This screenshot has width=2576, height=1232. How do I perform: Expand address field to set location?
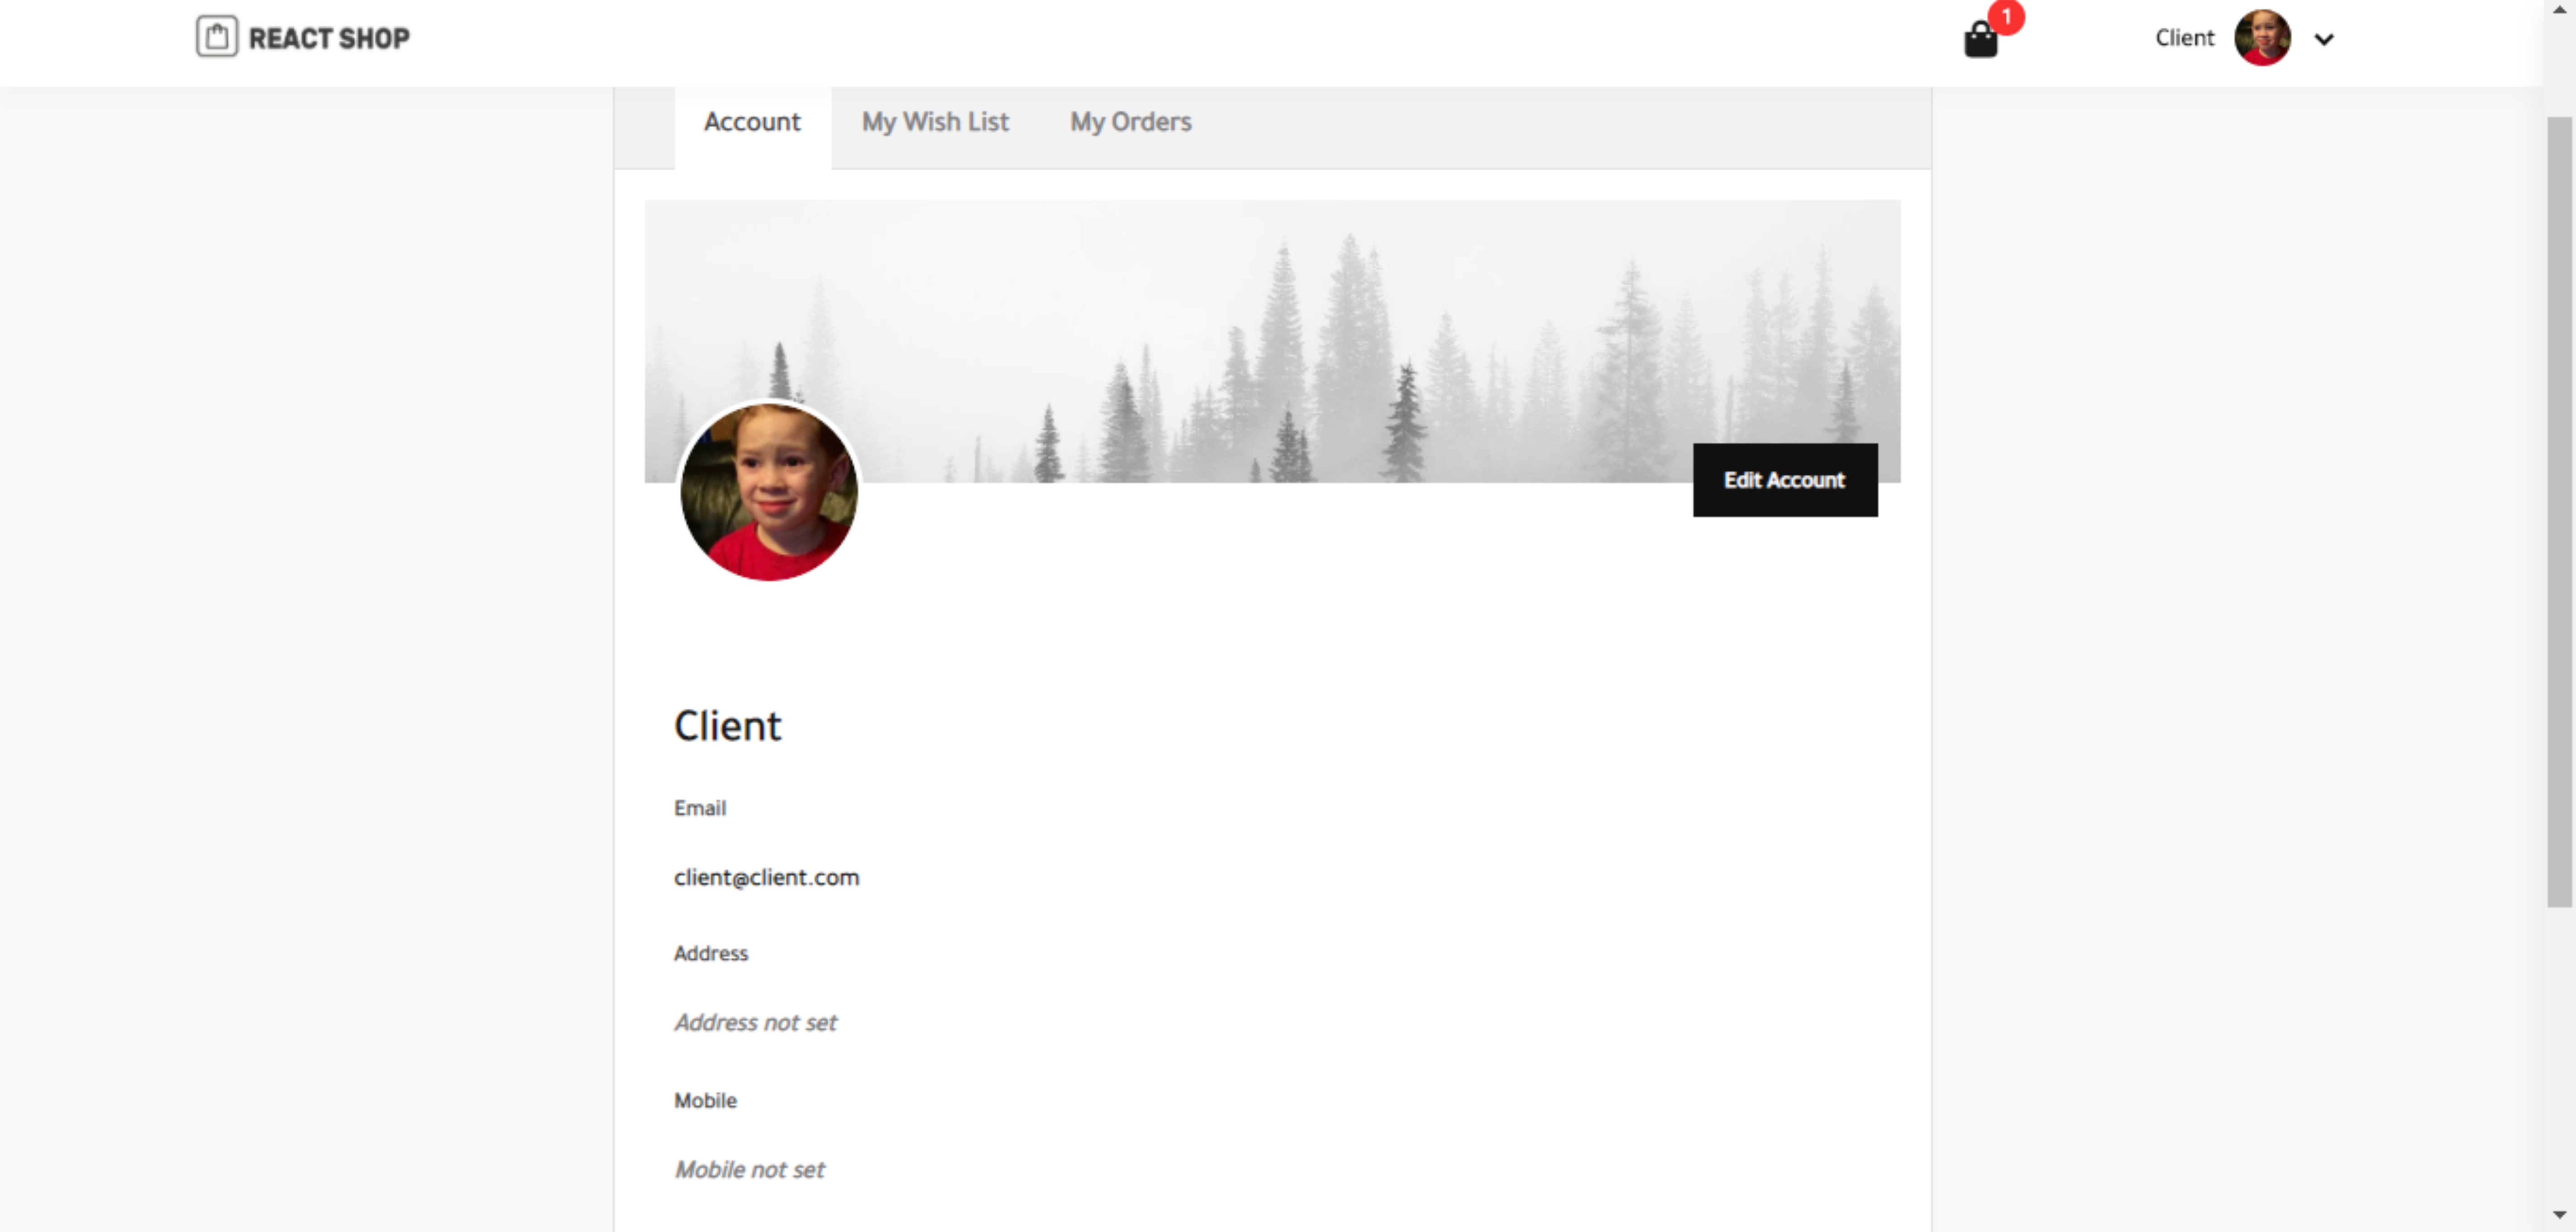754,1022
